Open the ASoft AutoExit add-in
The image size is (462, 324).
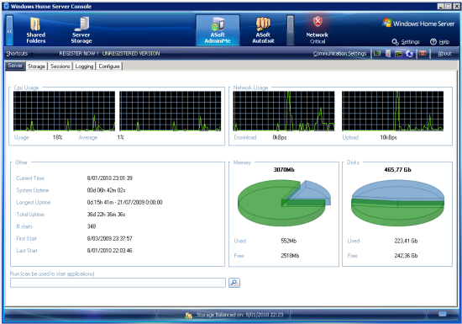click(x=263, y=30)
